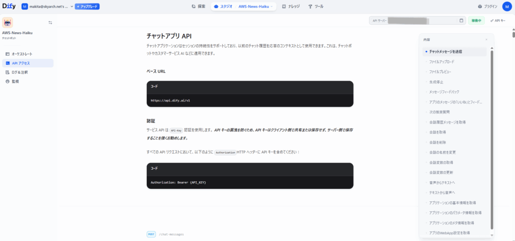Click the sidebar collapse toggle icon

[50, 23]
